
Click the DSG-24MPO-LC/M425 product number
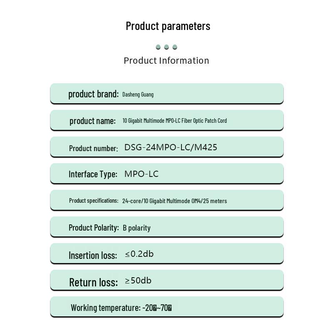point(171,147)
